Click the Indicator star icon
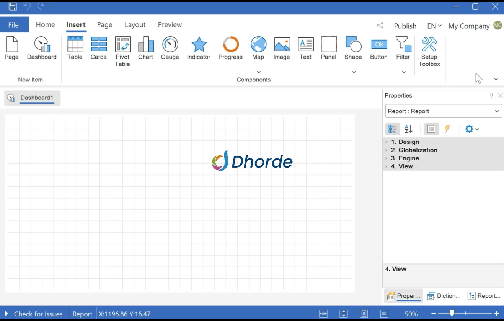The height and width of the screenshot is (321, 504). pos(199,45)
